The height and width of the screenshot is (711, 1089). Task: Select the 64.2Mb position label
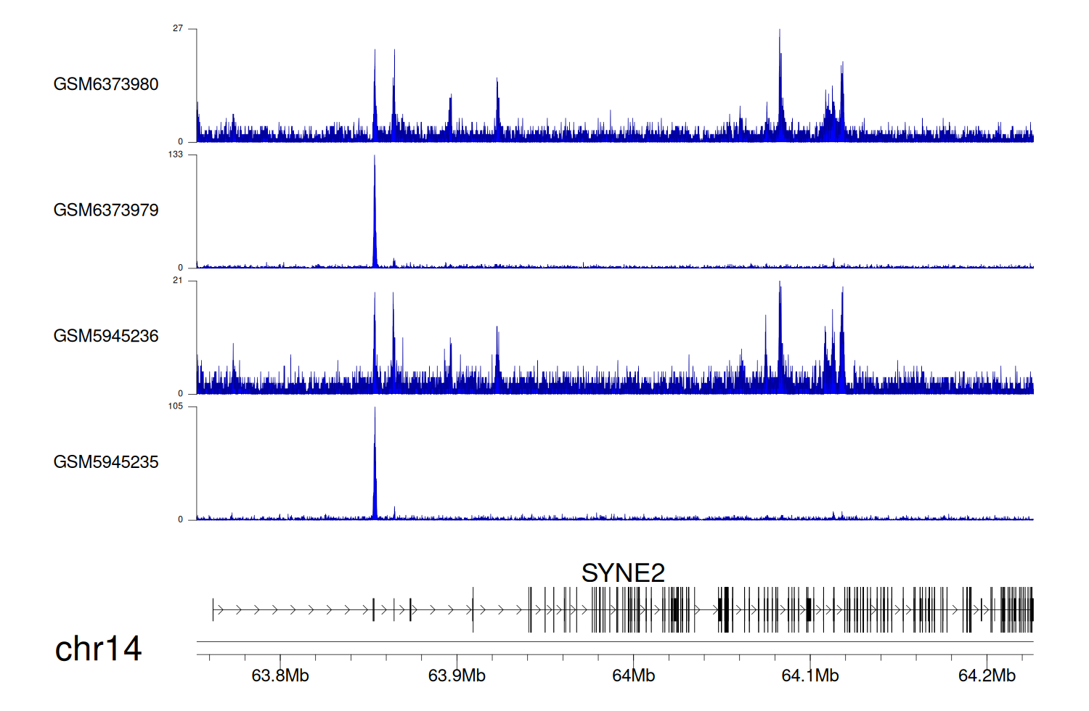click(x=987, y=675)
